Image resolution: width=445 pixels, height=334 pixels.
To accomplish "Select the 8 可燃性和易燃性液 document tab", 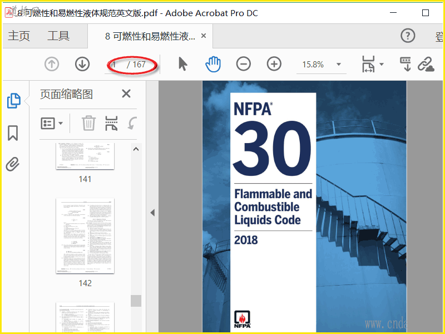I will click(150, 36).
